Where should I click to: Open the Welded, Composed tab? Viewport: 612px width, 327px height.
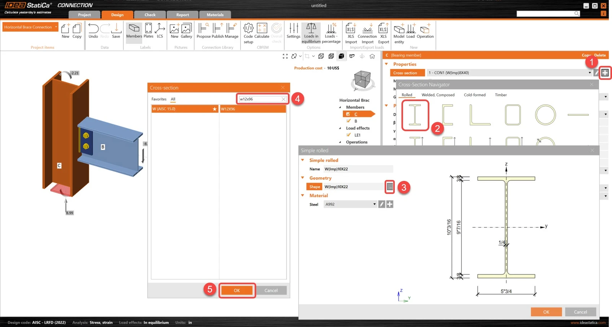coord(438,95)
